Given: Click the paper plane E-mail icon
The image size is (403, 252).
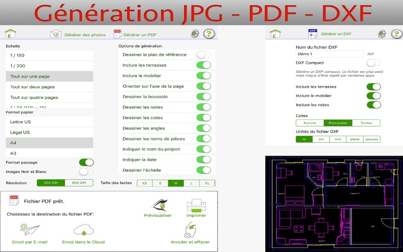Looking at the screenshot, I should click(x=30, y=230).
